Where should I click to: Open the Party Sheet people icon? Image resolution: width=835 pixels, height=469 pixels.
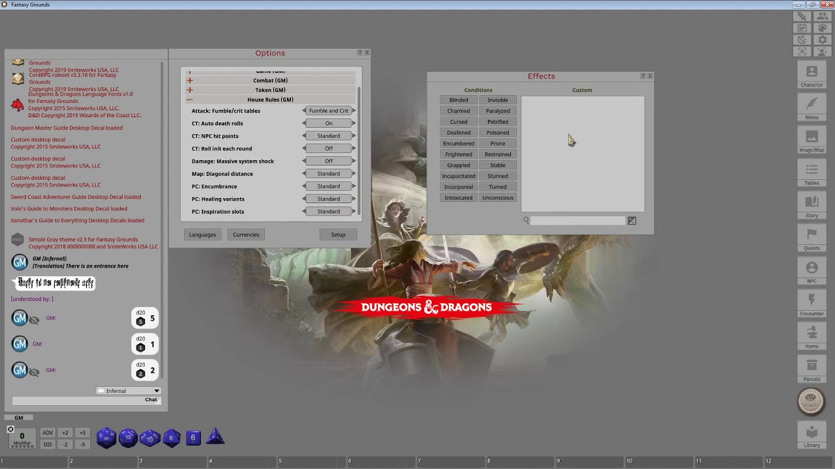(823, 16)
